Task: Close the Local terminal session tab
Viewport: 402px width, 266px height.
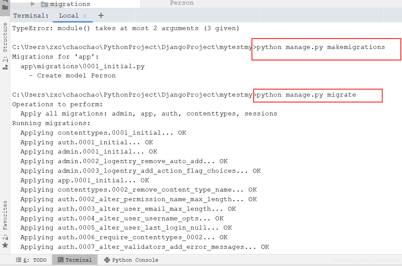Action: click(x=85, y=16)
